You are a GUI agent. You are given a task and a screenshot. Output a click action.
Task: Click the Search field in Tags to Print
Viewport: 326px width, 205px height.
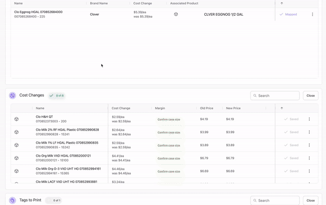click(x=275, y=201)
